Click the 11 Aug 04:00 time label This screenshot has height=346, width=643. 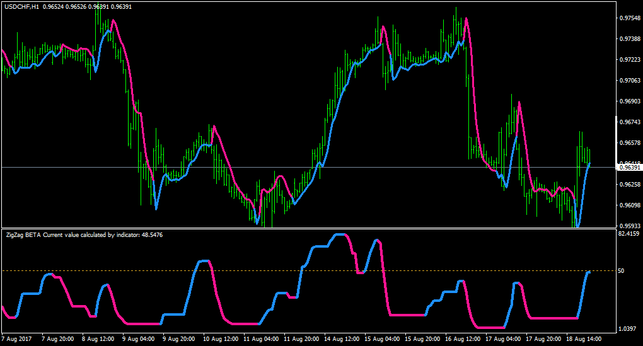click(x=261, y=339)
